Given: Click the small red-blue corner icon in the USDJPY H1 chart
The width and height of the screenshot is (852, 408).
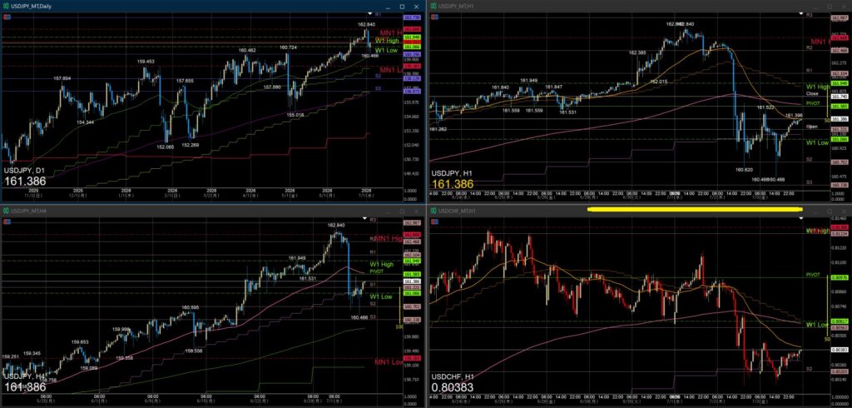Looking at the screenshot, I should pos(433,17).
